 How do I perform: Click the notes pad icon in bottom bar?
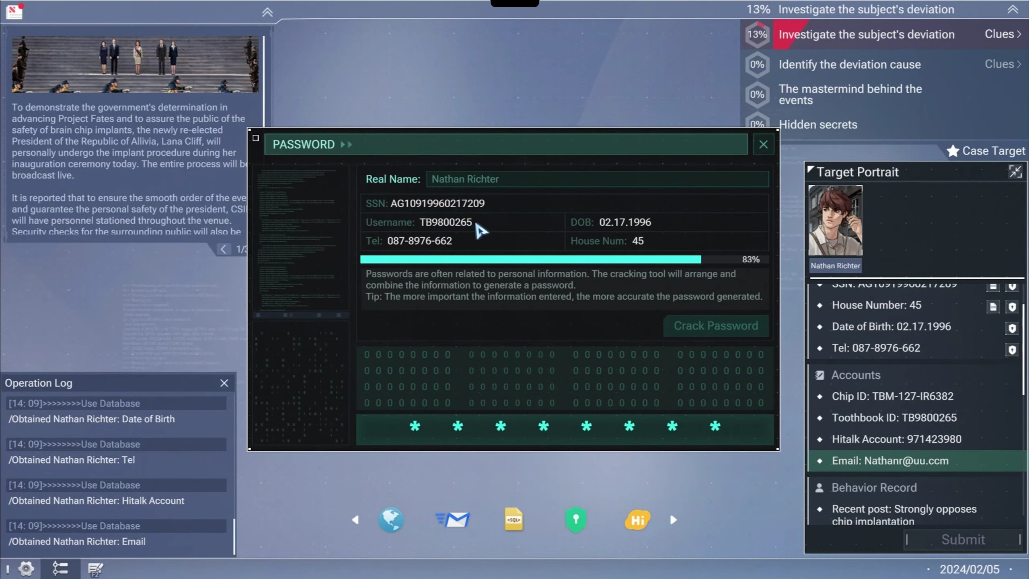coord(95,569)
